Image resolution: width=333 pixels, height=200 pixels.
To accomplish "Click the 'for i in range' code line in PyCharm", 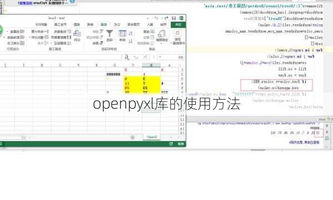I will click(299, 50).
